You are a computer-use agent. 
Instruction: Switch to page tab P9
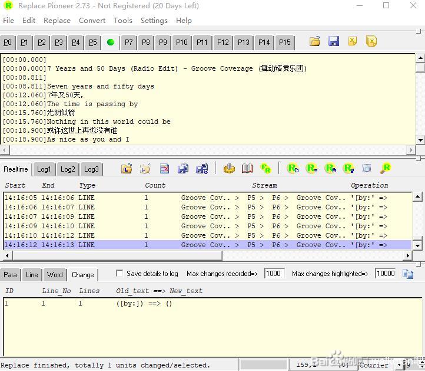click(x=163, y=42)
